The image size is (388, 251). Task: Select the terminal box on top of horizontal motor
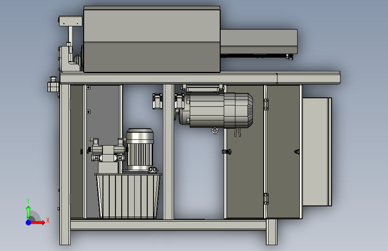tap(202, 89)
